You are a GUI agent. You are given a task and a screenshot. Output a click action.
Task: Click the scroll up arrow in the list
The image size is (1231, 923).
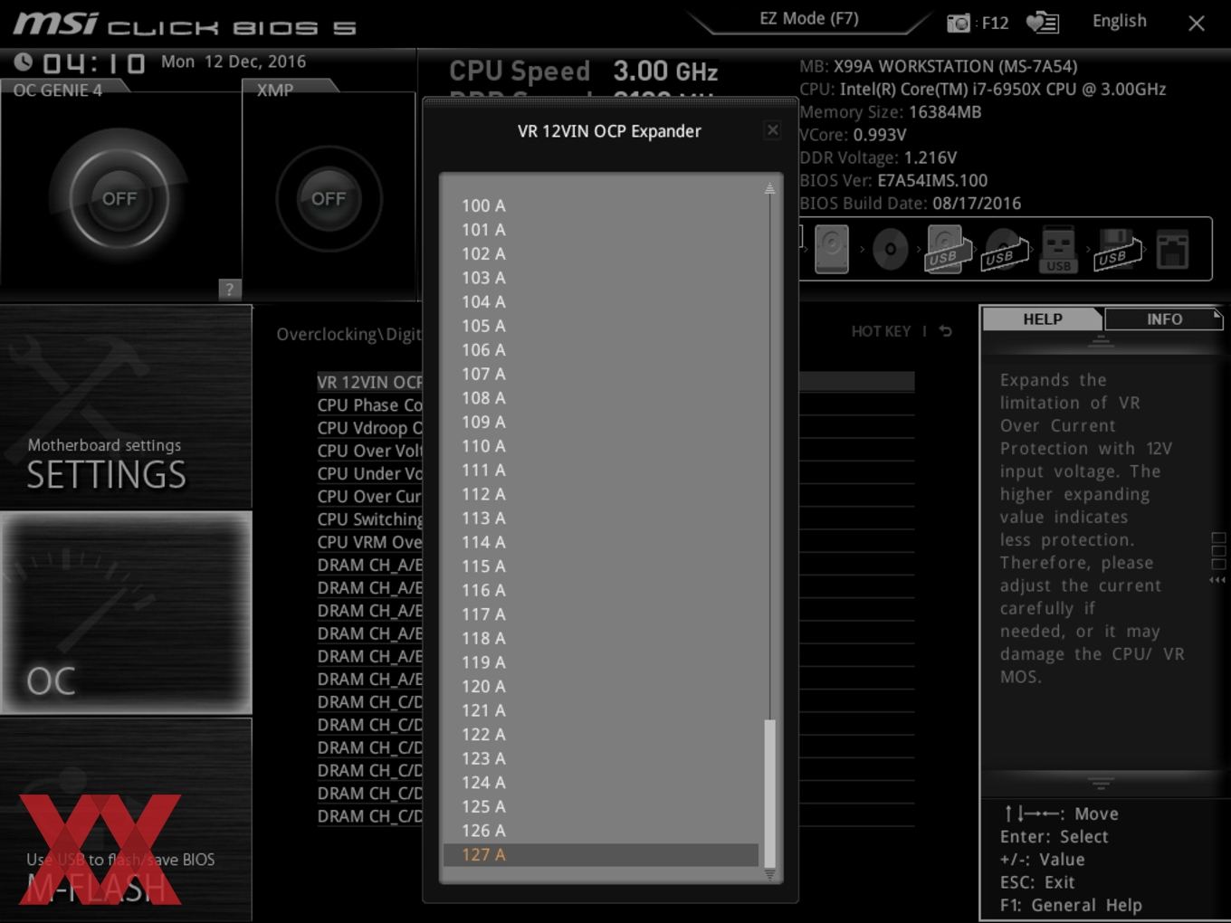click(769, 188)
